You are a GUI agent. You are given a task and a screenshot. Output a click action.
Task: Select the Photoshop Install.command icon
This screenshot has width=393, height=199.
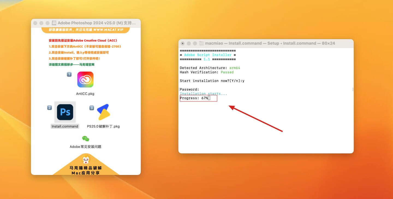coord(65,112)
